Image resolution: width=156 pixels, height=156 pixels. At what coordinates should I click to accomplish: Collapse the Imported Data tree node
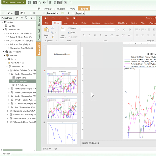click(x=3, y=30)
